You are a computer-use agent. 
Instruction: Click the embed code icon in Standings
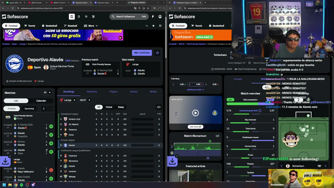(x=159, y=107)
